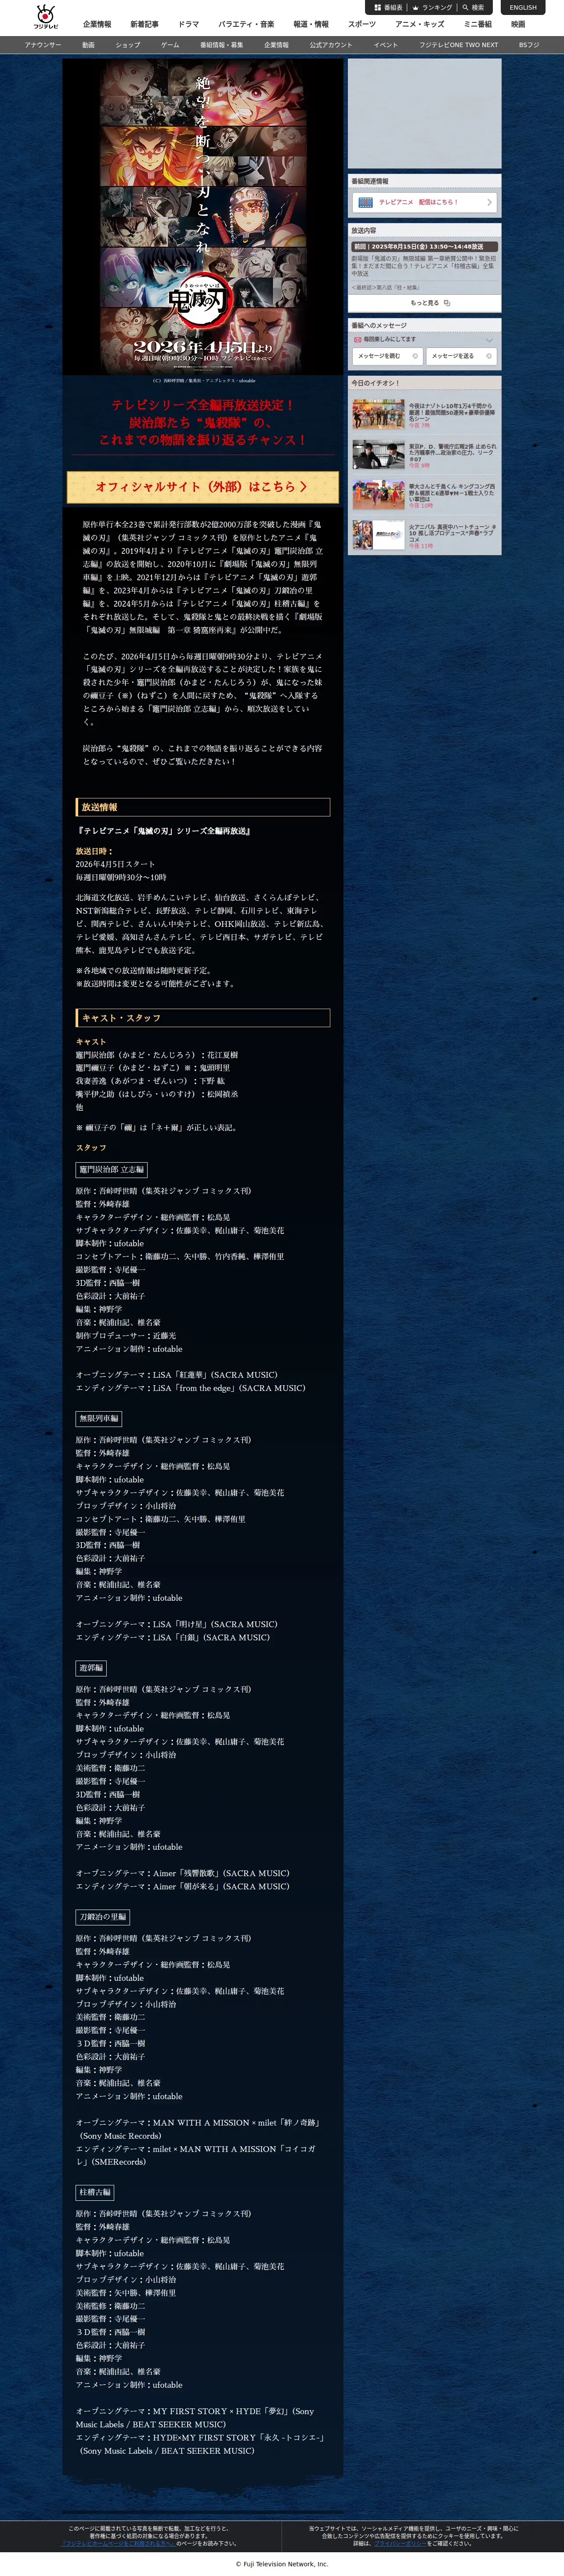Open オフィシャルサイト（外部）はこちら yellow button

click(x=202, y=487)
